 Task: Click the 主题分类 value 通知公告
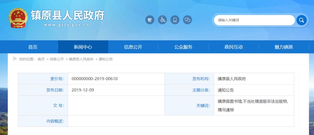pyautogui.click(x=226, y=90)
